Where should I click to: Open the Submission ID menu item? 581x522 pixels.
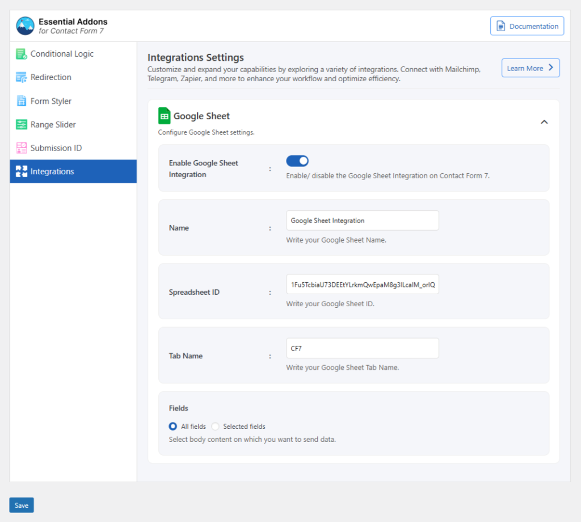[x=73, y=148]
